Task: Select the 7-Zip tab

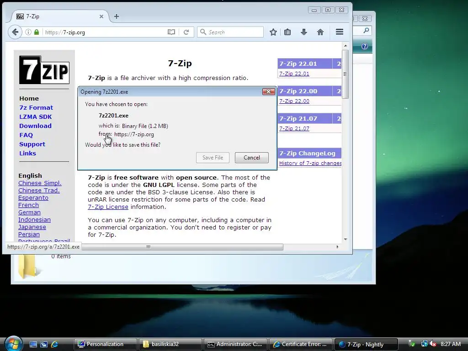Action: coord(60,16)
